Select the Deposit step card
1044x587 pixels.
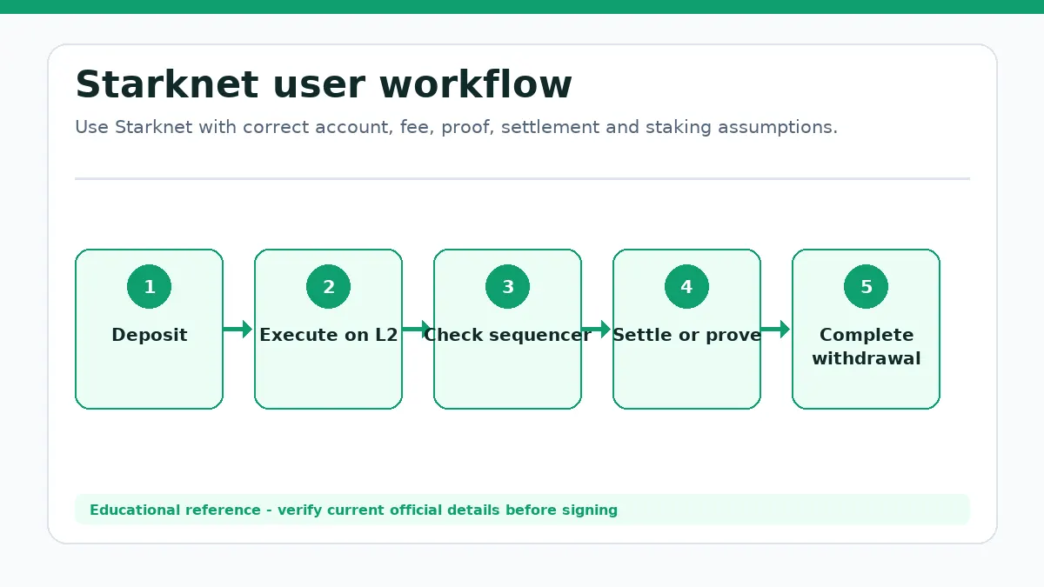point(150,329)
